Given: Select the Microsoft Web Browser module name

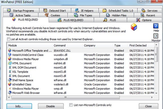Looking at the screenshot, I should pos(26,93).
